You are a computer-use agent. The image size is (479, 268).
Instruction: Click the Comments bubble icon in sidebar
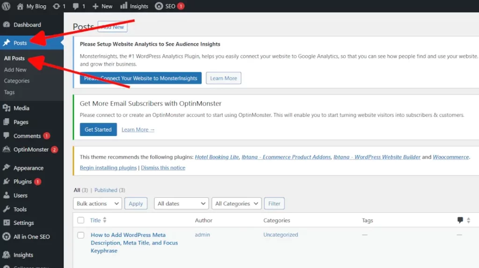pos(7,136)
